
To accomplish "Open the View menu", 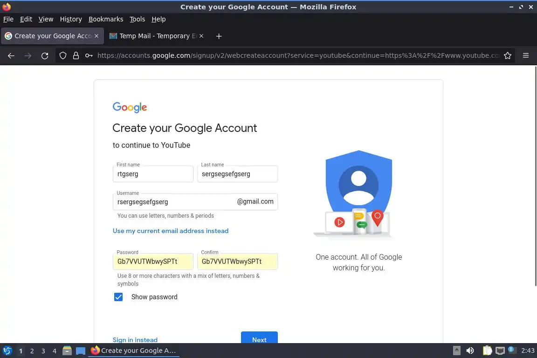I will pyautogui.click(x=46, y=19).
